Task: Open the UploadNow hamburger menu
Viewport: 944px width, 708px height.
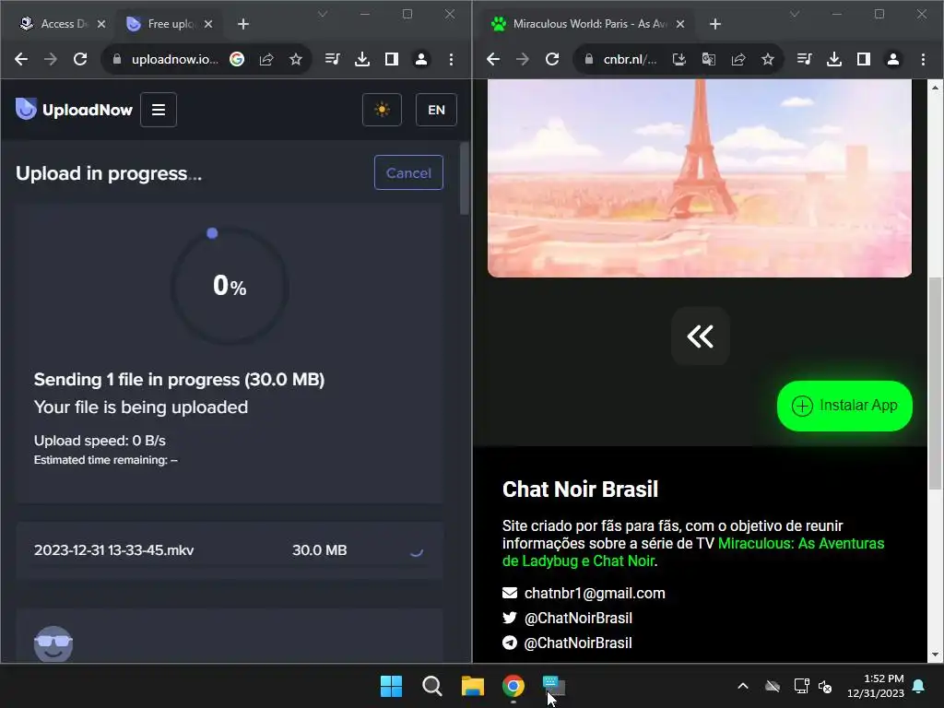Action: click(159, 110)
